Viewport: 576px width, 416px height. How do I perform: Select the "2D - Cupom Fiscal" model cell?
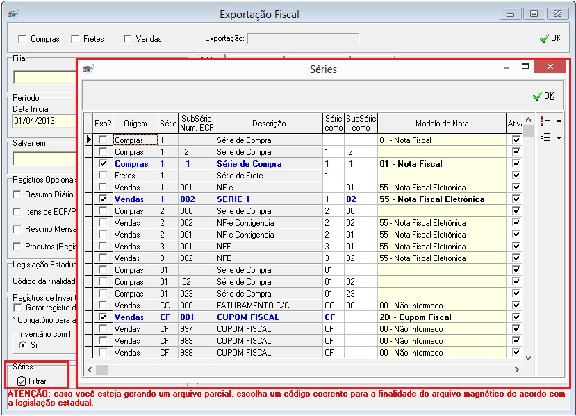tap(442, 317)
